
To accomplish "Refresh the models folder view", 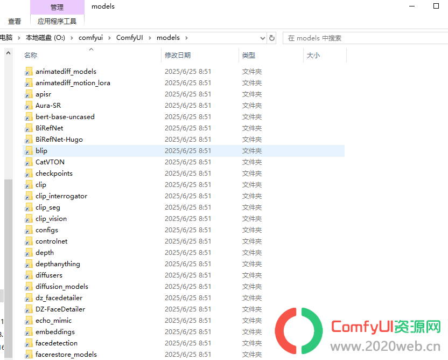I will (272, 38).
